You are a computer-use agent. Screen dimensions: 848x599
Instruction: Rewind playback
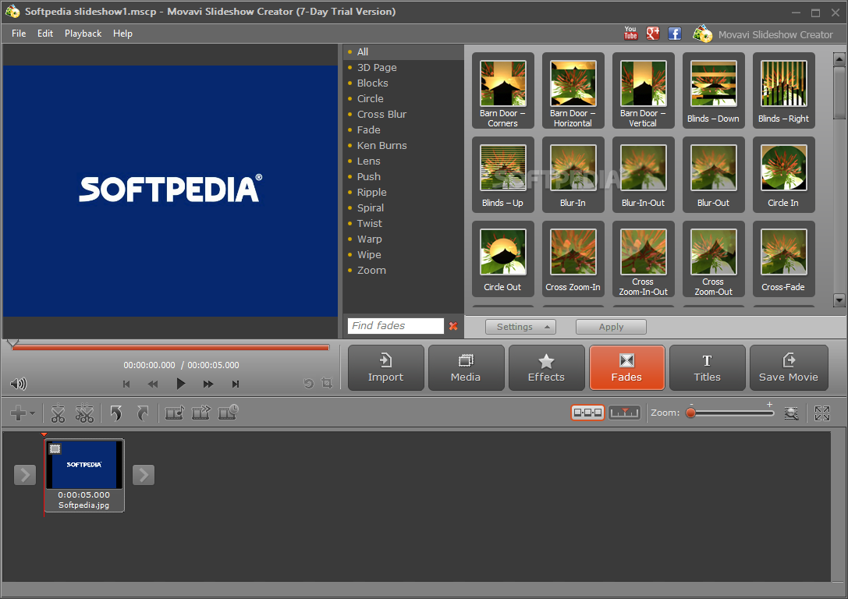(x=153, y=384)
